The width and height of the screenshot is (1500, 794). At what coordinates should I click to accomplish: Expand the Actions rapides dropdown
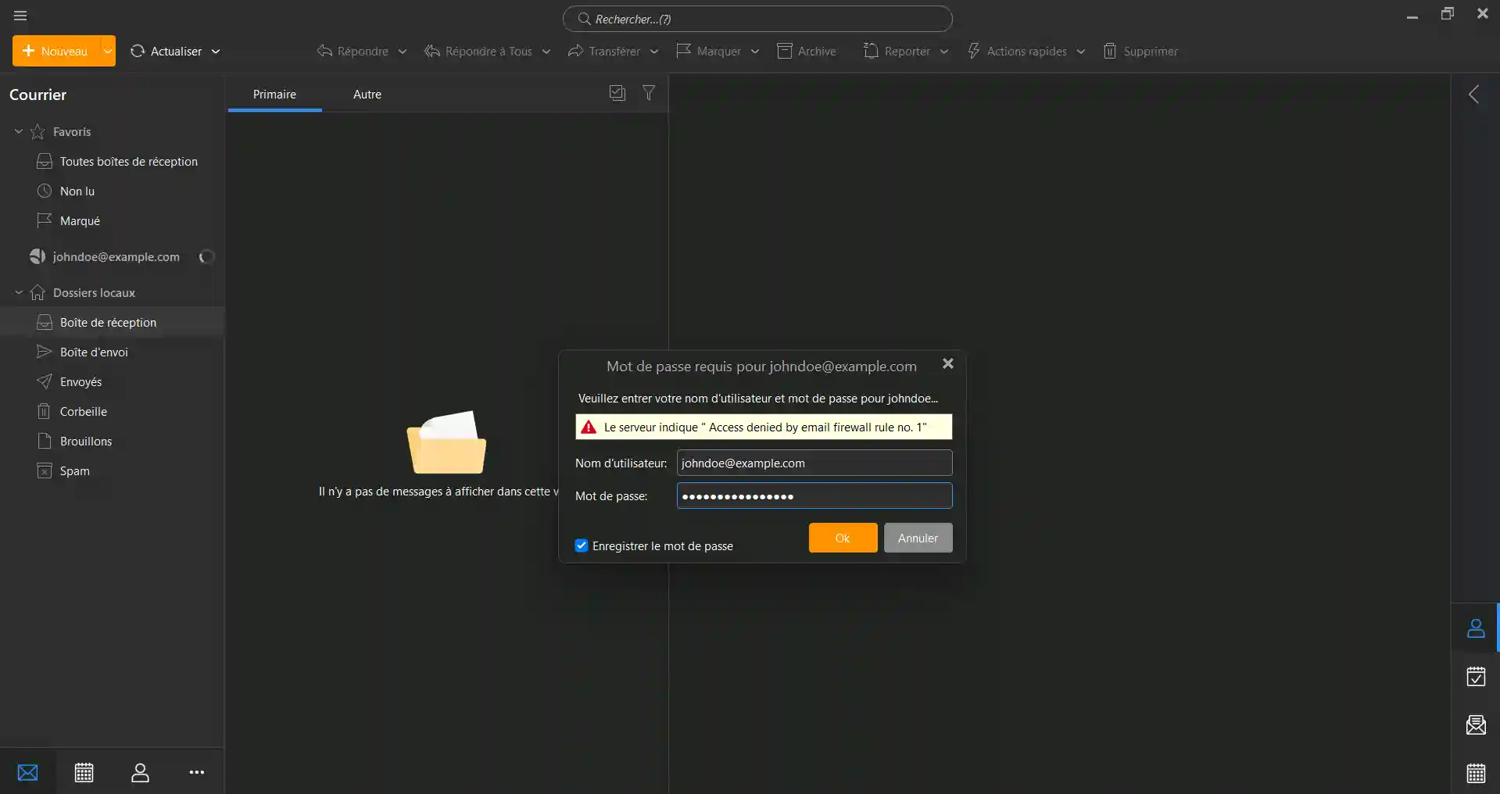[x=1083, y=51]
